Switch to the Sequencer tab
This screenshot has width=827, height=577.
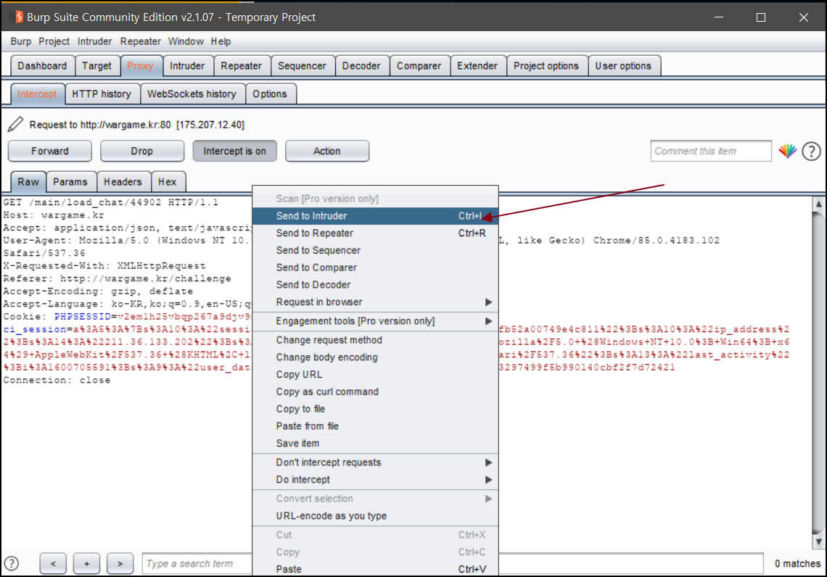(303, 66)
